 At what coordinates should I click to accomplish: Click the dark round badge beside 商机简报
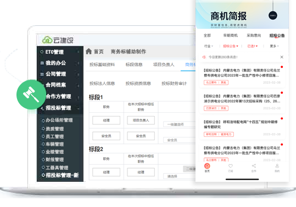273,15
